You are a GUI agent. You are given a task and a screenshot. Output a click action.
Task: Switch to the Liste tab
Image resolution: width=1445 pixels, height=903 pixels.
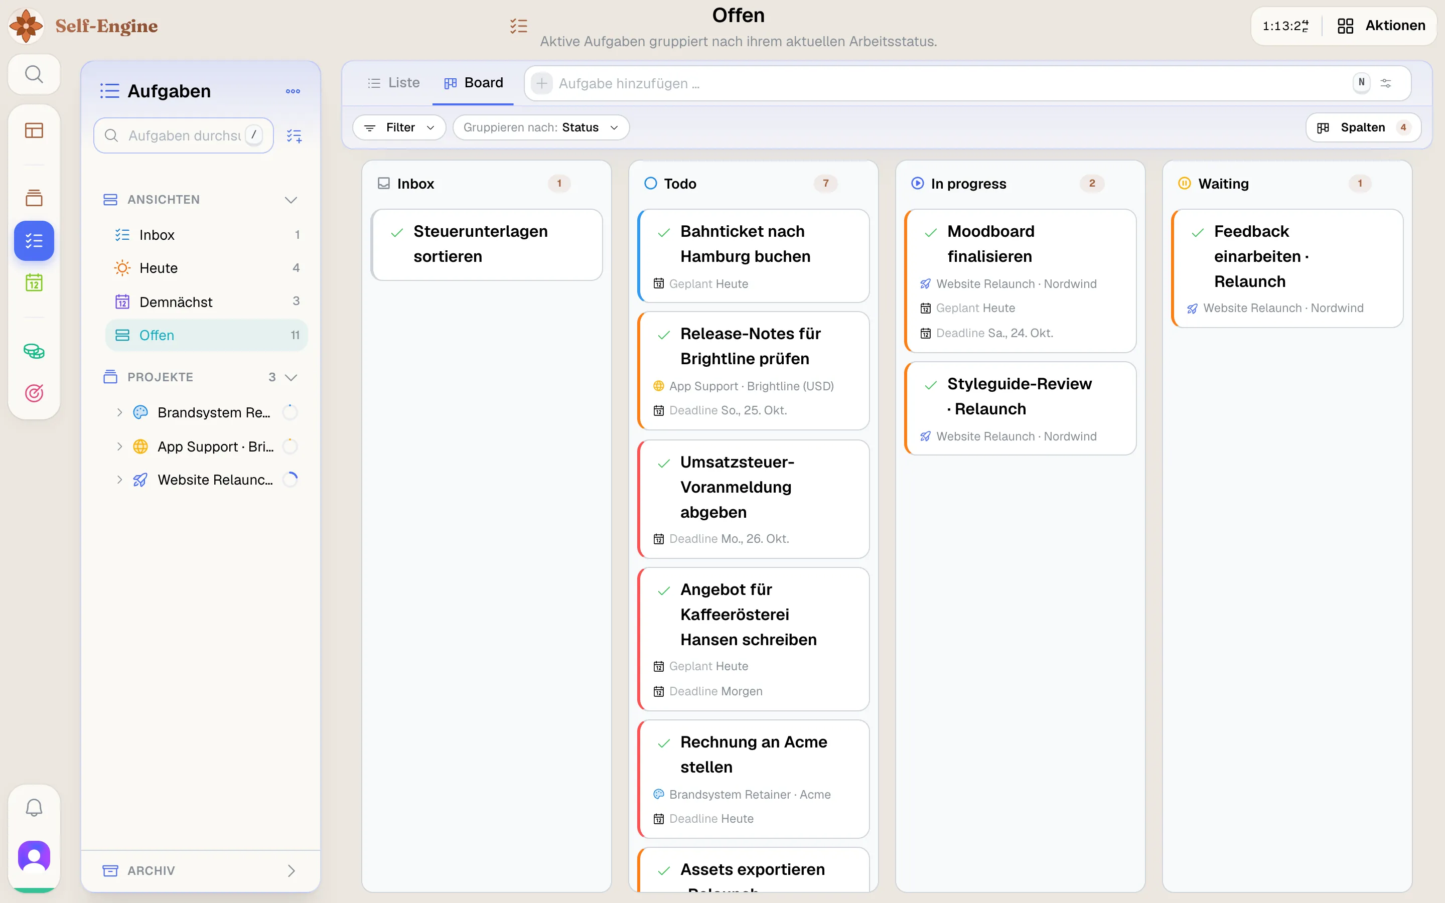pyautogui.click(x=393, y=82)
